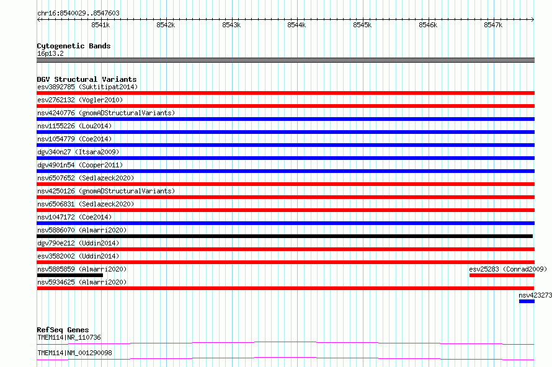Click the 8544k ruler mark
The image size is (552, 367).
[296, 25]
